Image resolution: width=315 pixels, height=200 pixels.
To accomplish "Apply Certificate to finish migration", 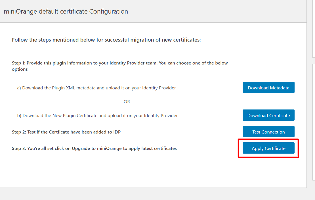I will point(268,148).
